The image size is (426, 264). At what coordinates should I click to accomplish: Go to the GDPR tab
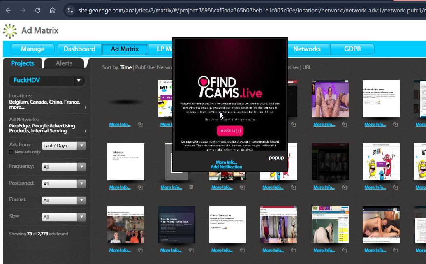click(352, 49)
